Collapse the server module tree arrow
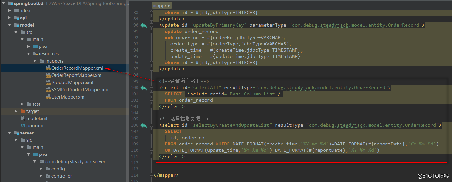The image size is (452, 182). click(x=10, y=133)
